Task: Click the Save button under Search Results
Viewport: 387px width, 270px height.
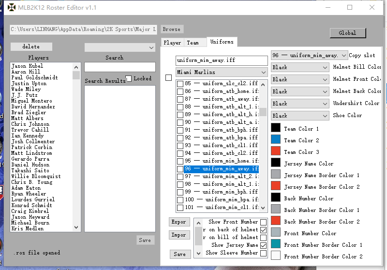Action: click(x=145, y=240)
